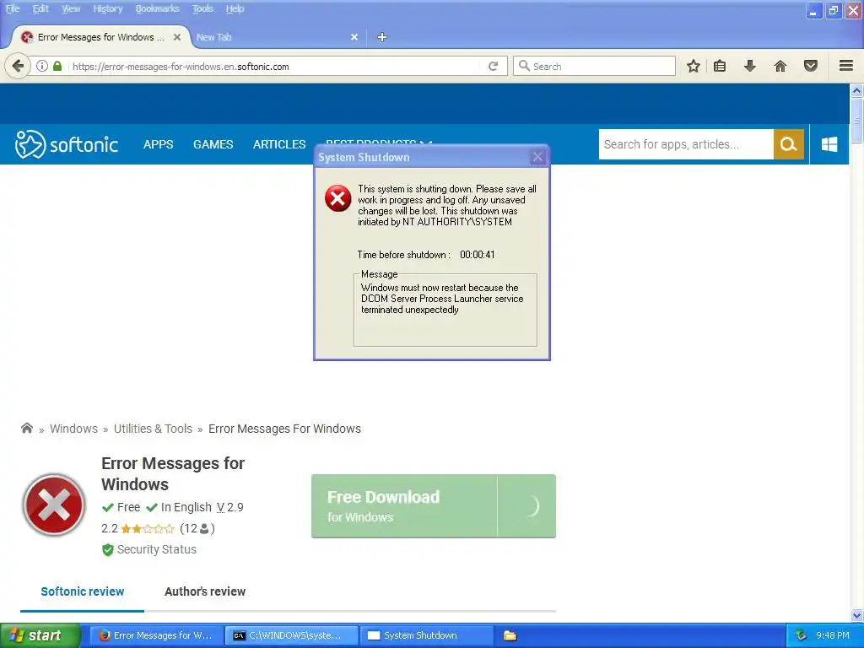Open the Bookmarks menu
This screenshot has height=648, width=864.
pyautogui.click(x=157, y=8)
